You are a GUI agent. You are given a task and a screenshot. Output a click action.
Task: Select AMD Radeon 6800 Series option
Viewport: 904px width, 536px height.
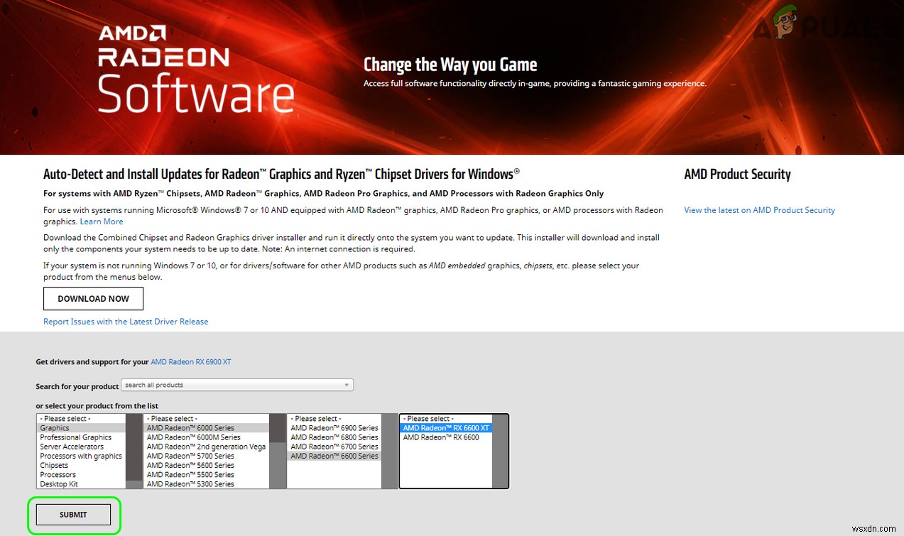point(334,437)
